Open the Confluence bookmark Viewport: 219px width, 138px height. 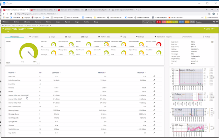click(15, 17)
